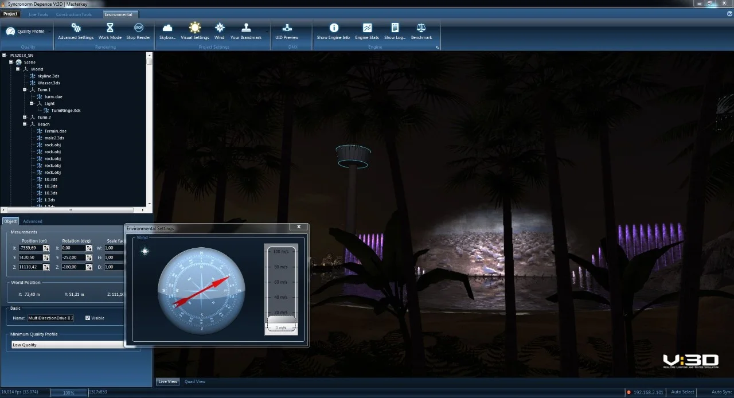Viewport: 734px width, 398px height.
Task: Collapse the Beach tree node
Action: coord(25,124)
